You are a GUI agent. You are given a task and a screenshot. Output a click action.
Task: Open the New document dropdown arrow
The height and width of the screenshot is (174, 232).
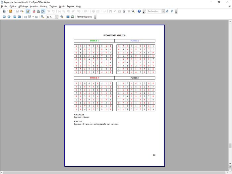7,11
